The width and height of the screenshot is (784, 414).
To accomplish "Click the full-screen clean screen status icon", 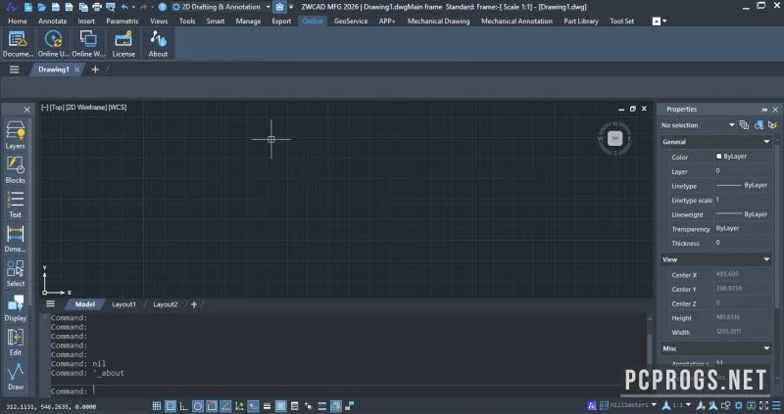I will click(763, 405).
